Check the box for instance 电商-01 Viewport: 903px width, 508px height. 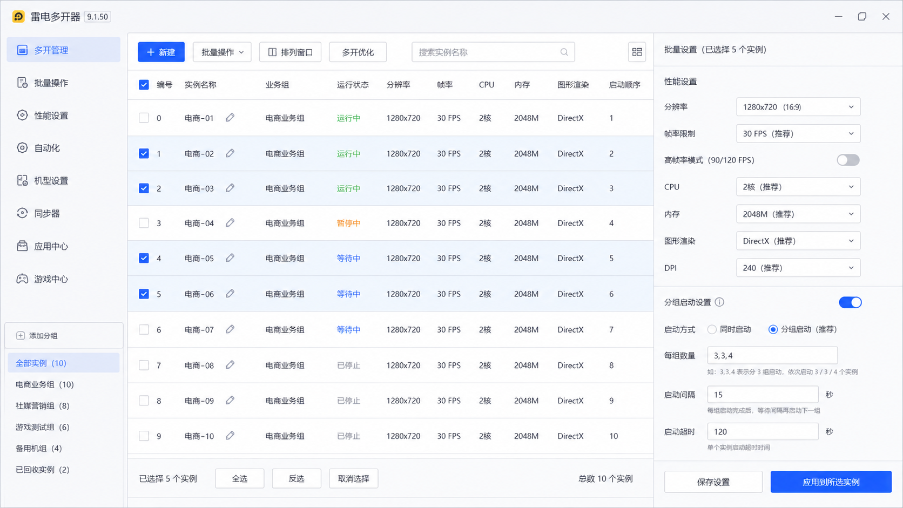tap(144, 118)
